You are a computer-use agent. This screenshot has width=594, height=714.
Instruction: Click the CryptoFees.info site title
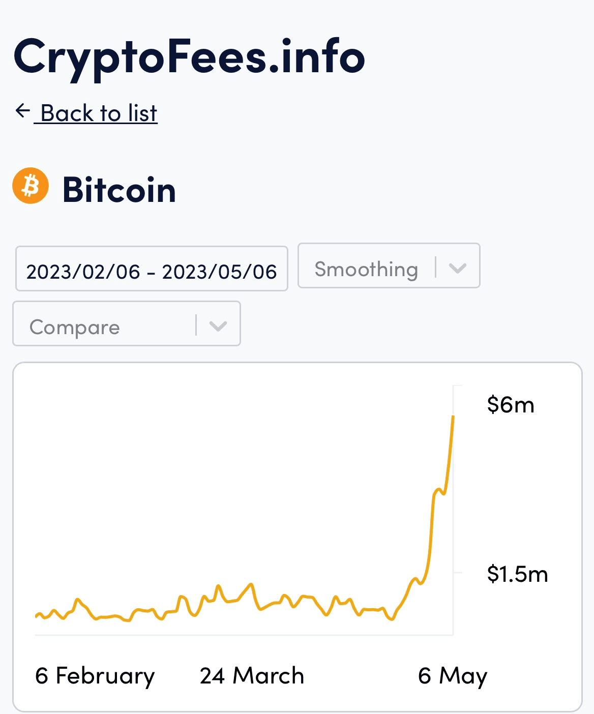(x=189, y=57)
